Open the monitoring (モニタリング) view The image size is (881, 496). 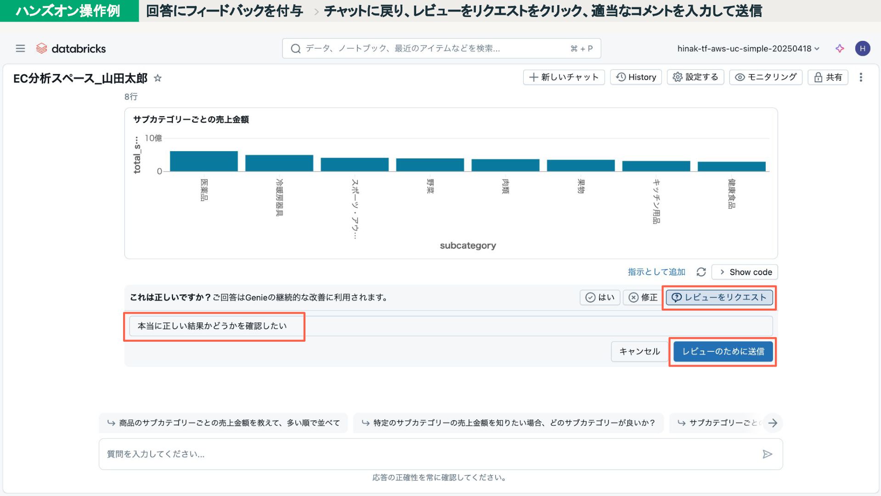point(766,77)
